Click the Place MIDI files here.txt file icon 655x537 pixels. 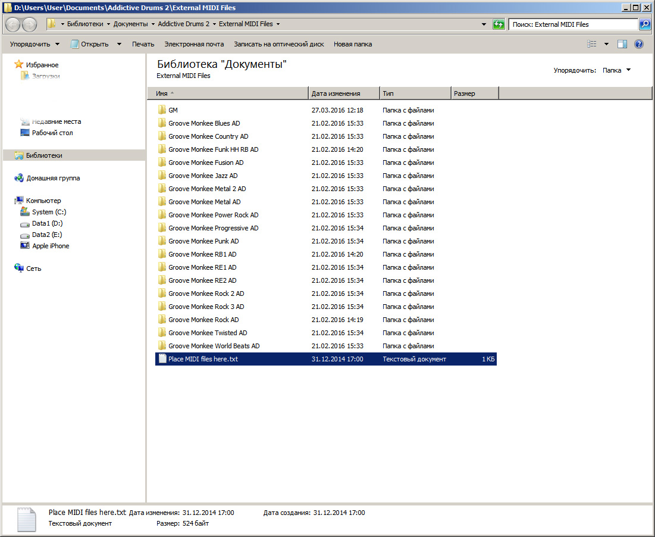click(x=162, y=358)
